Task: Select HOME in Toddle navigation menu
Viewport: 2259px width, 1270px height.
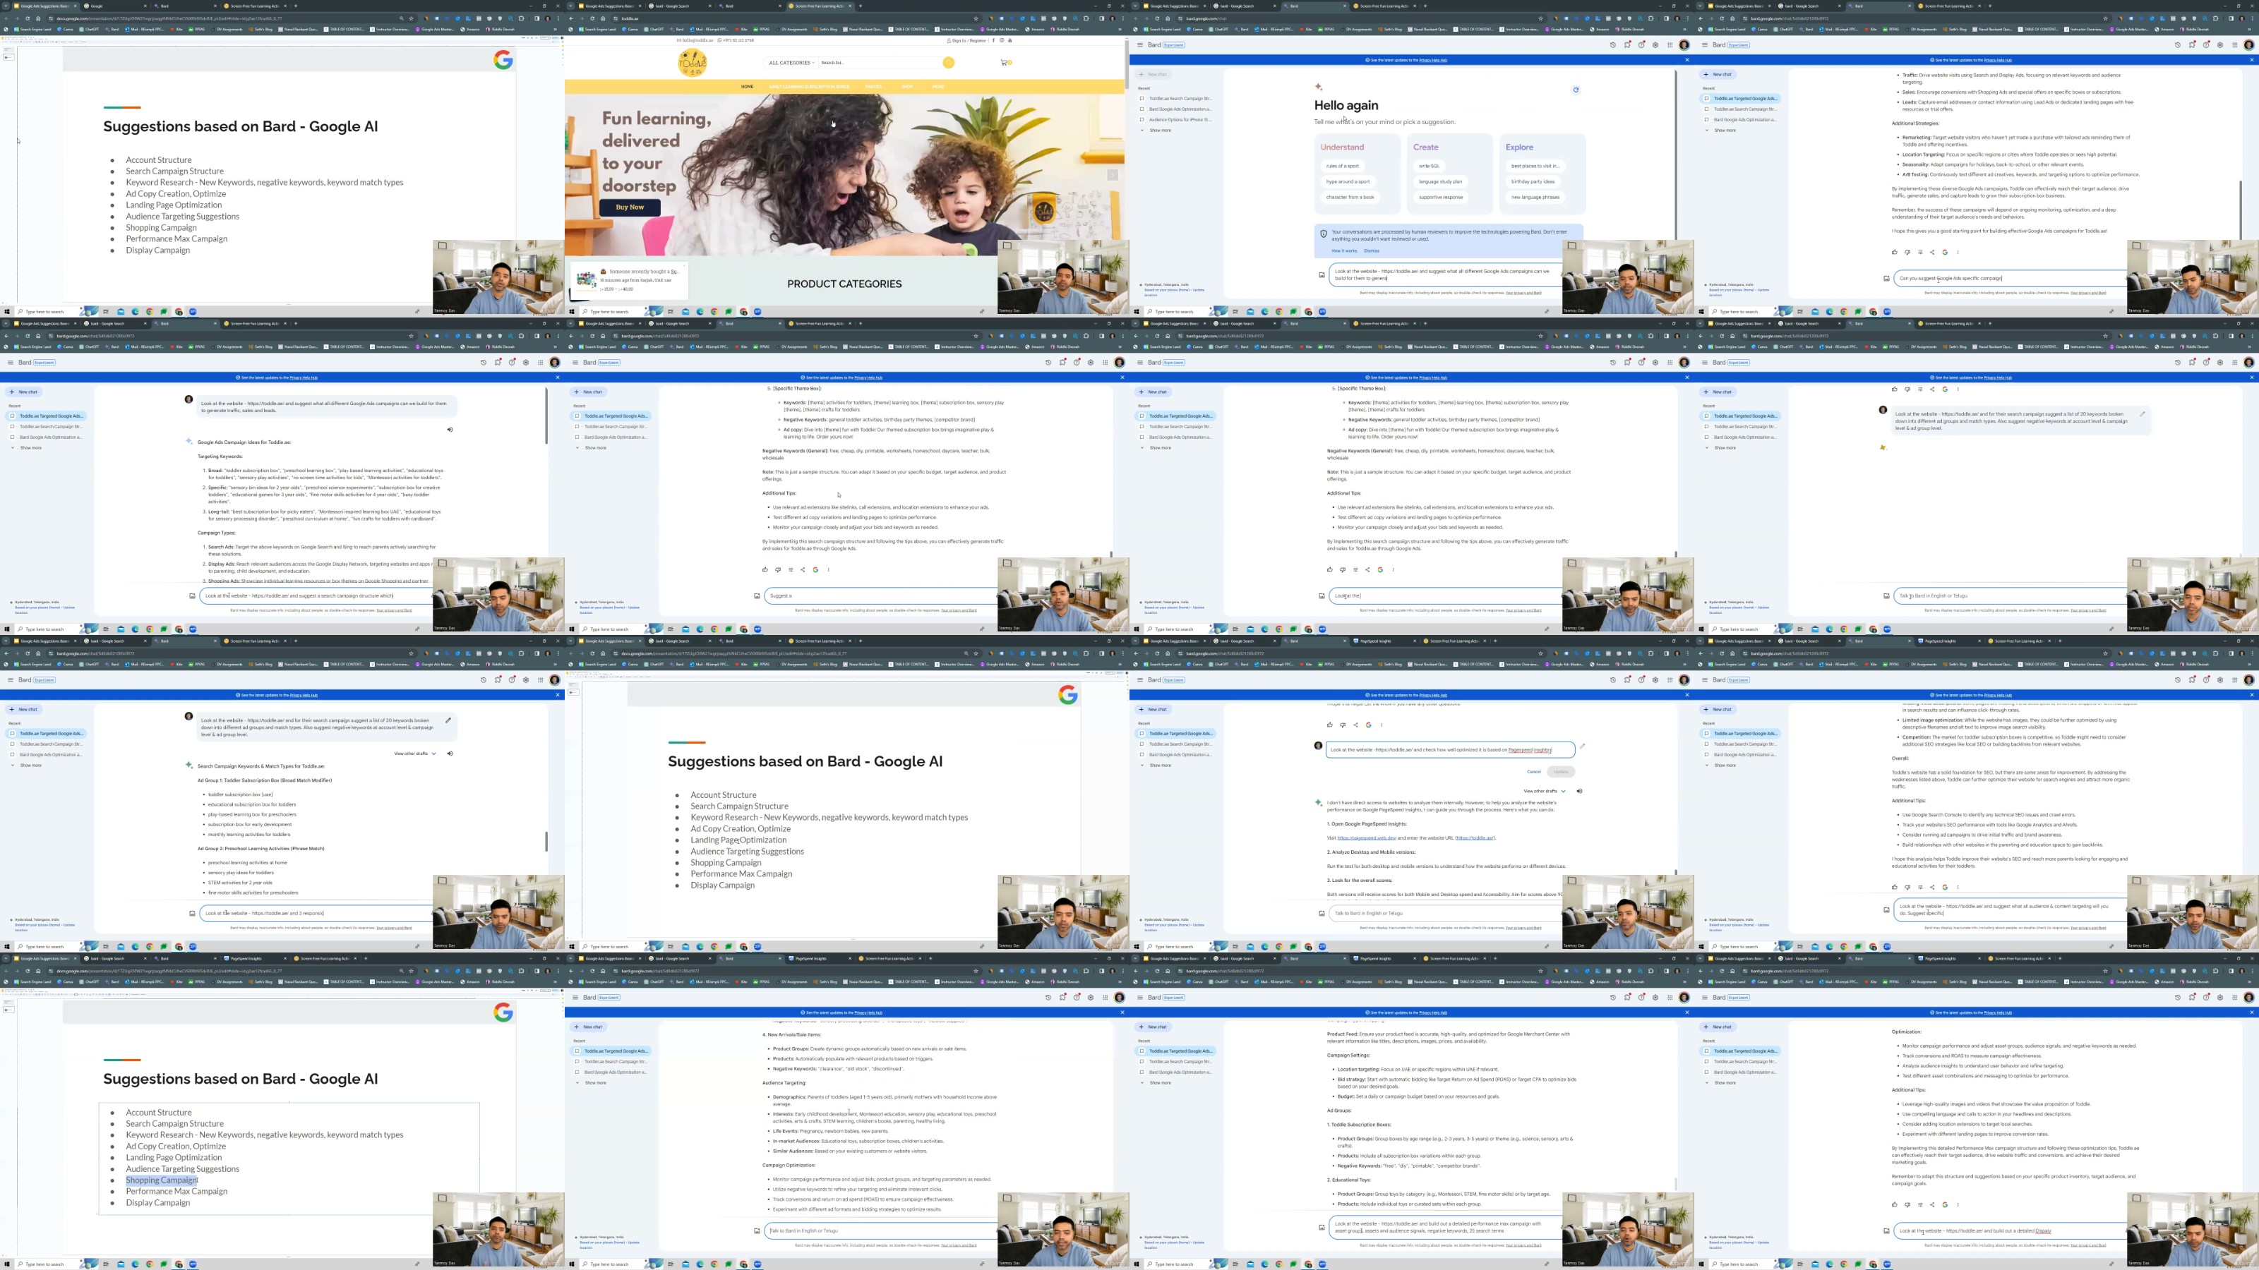Action: [x=747, y=87]
